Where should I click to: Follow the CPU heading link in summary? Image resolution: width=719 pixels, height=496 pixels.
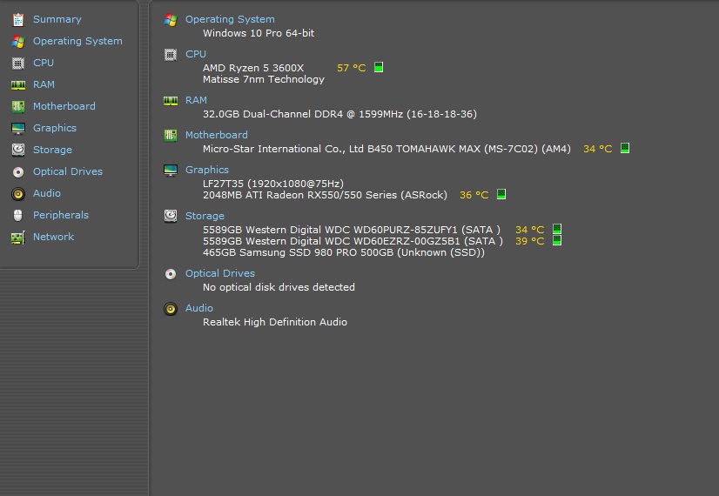195,54
